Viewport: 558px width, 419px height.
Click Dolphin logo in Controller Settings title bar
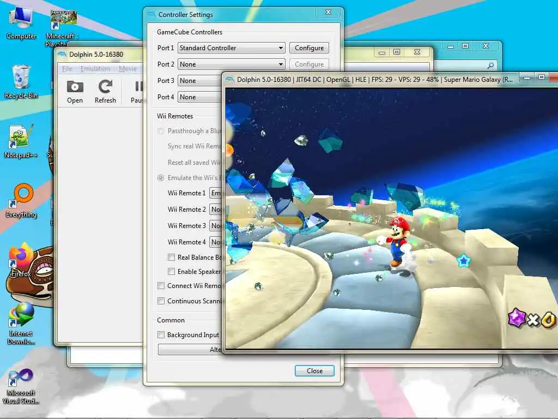click(x=151, y=14)
